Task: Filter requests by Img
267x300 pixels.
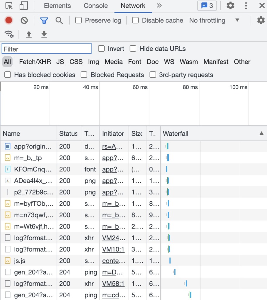Action: click(93, 62)
